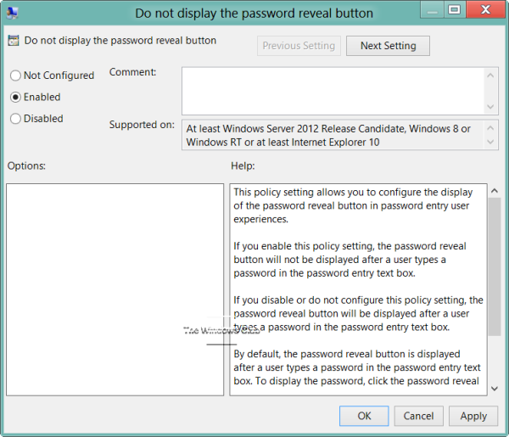509x437 pixels.
Task: Click the Comment box scroll up arrow
Action: 491,75
